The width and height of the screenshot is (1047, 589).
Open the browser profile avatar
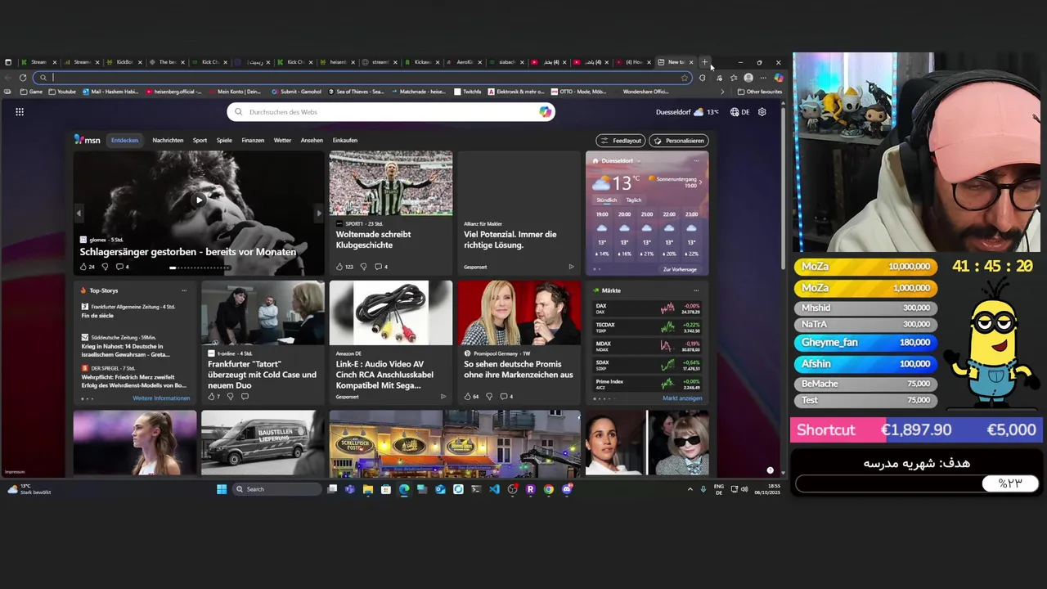[x=748, y=78]
